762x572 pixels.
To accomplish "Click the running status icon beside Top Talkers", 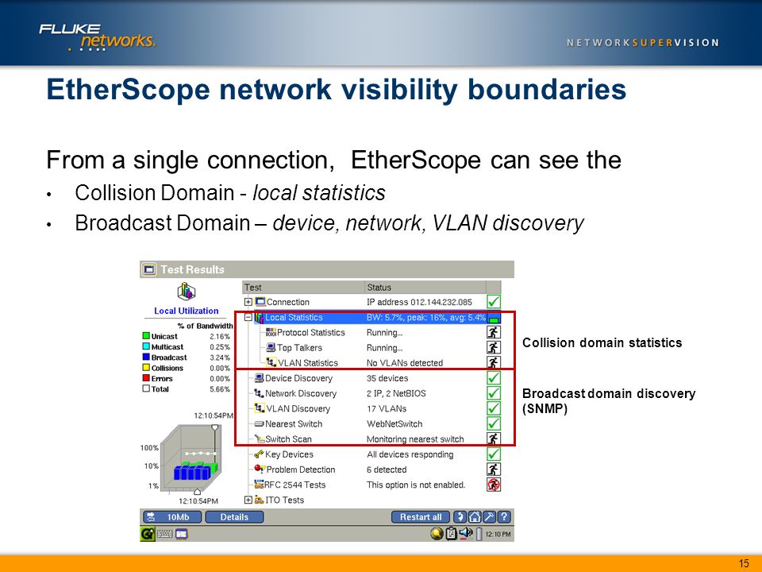I will point(493,347).
